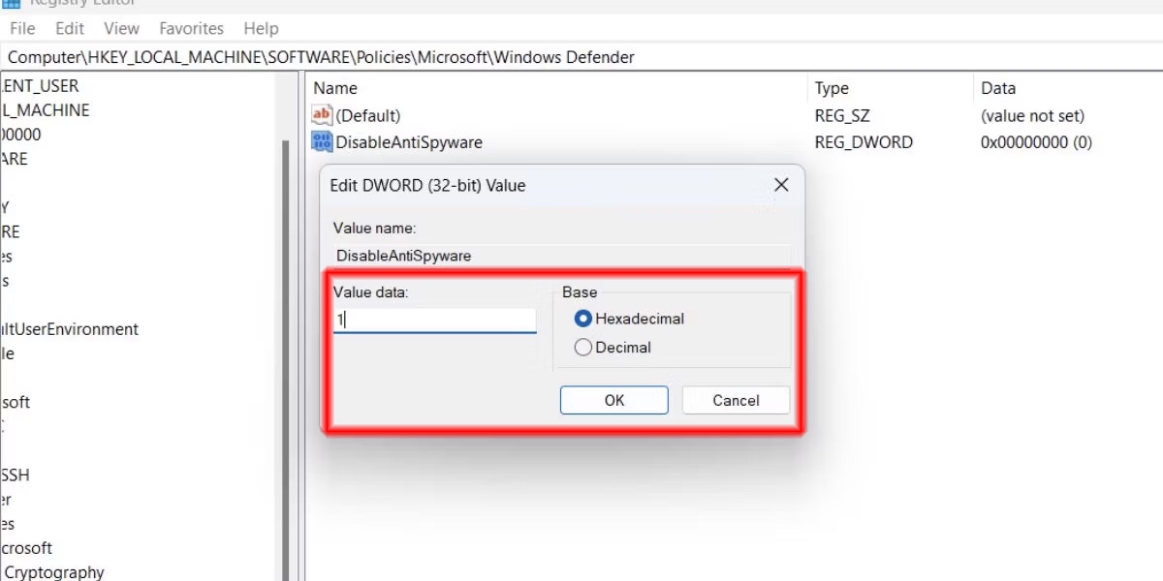Click inside the Value data field
This screenshot has width=1163, height=581.
pyautogui.click(x=433, y=319)
